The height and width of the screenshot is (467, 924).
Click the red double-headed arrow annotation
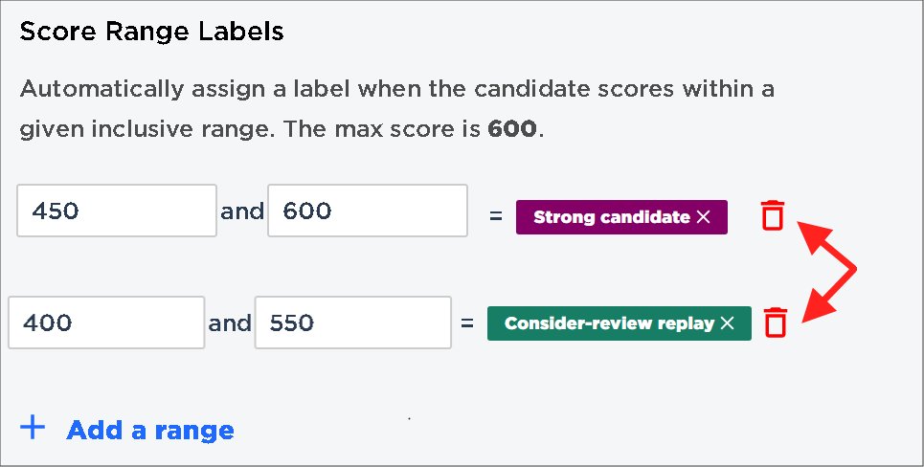point(825,272)
